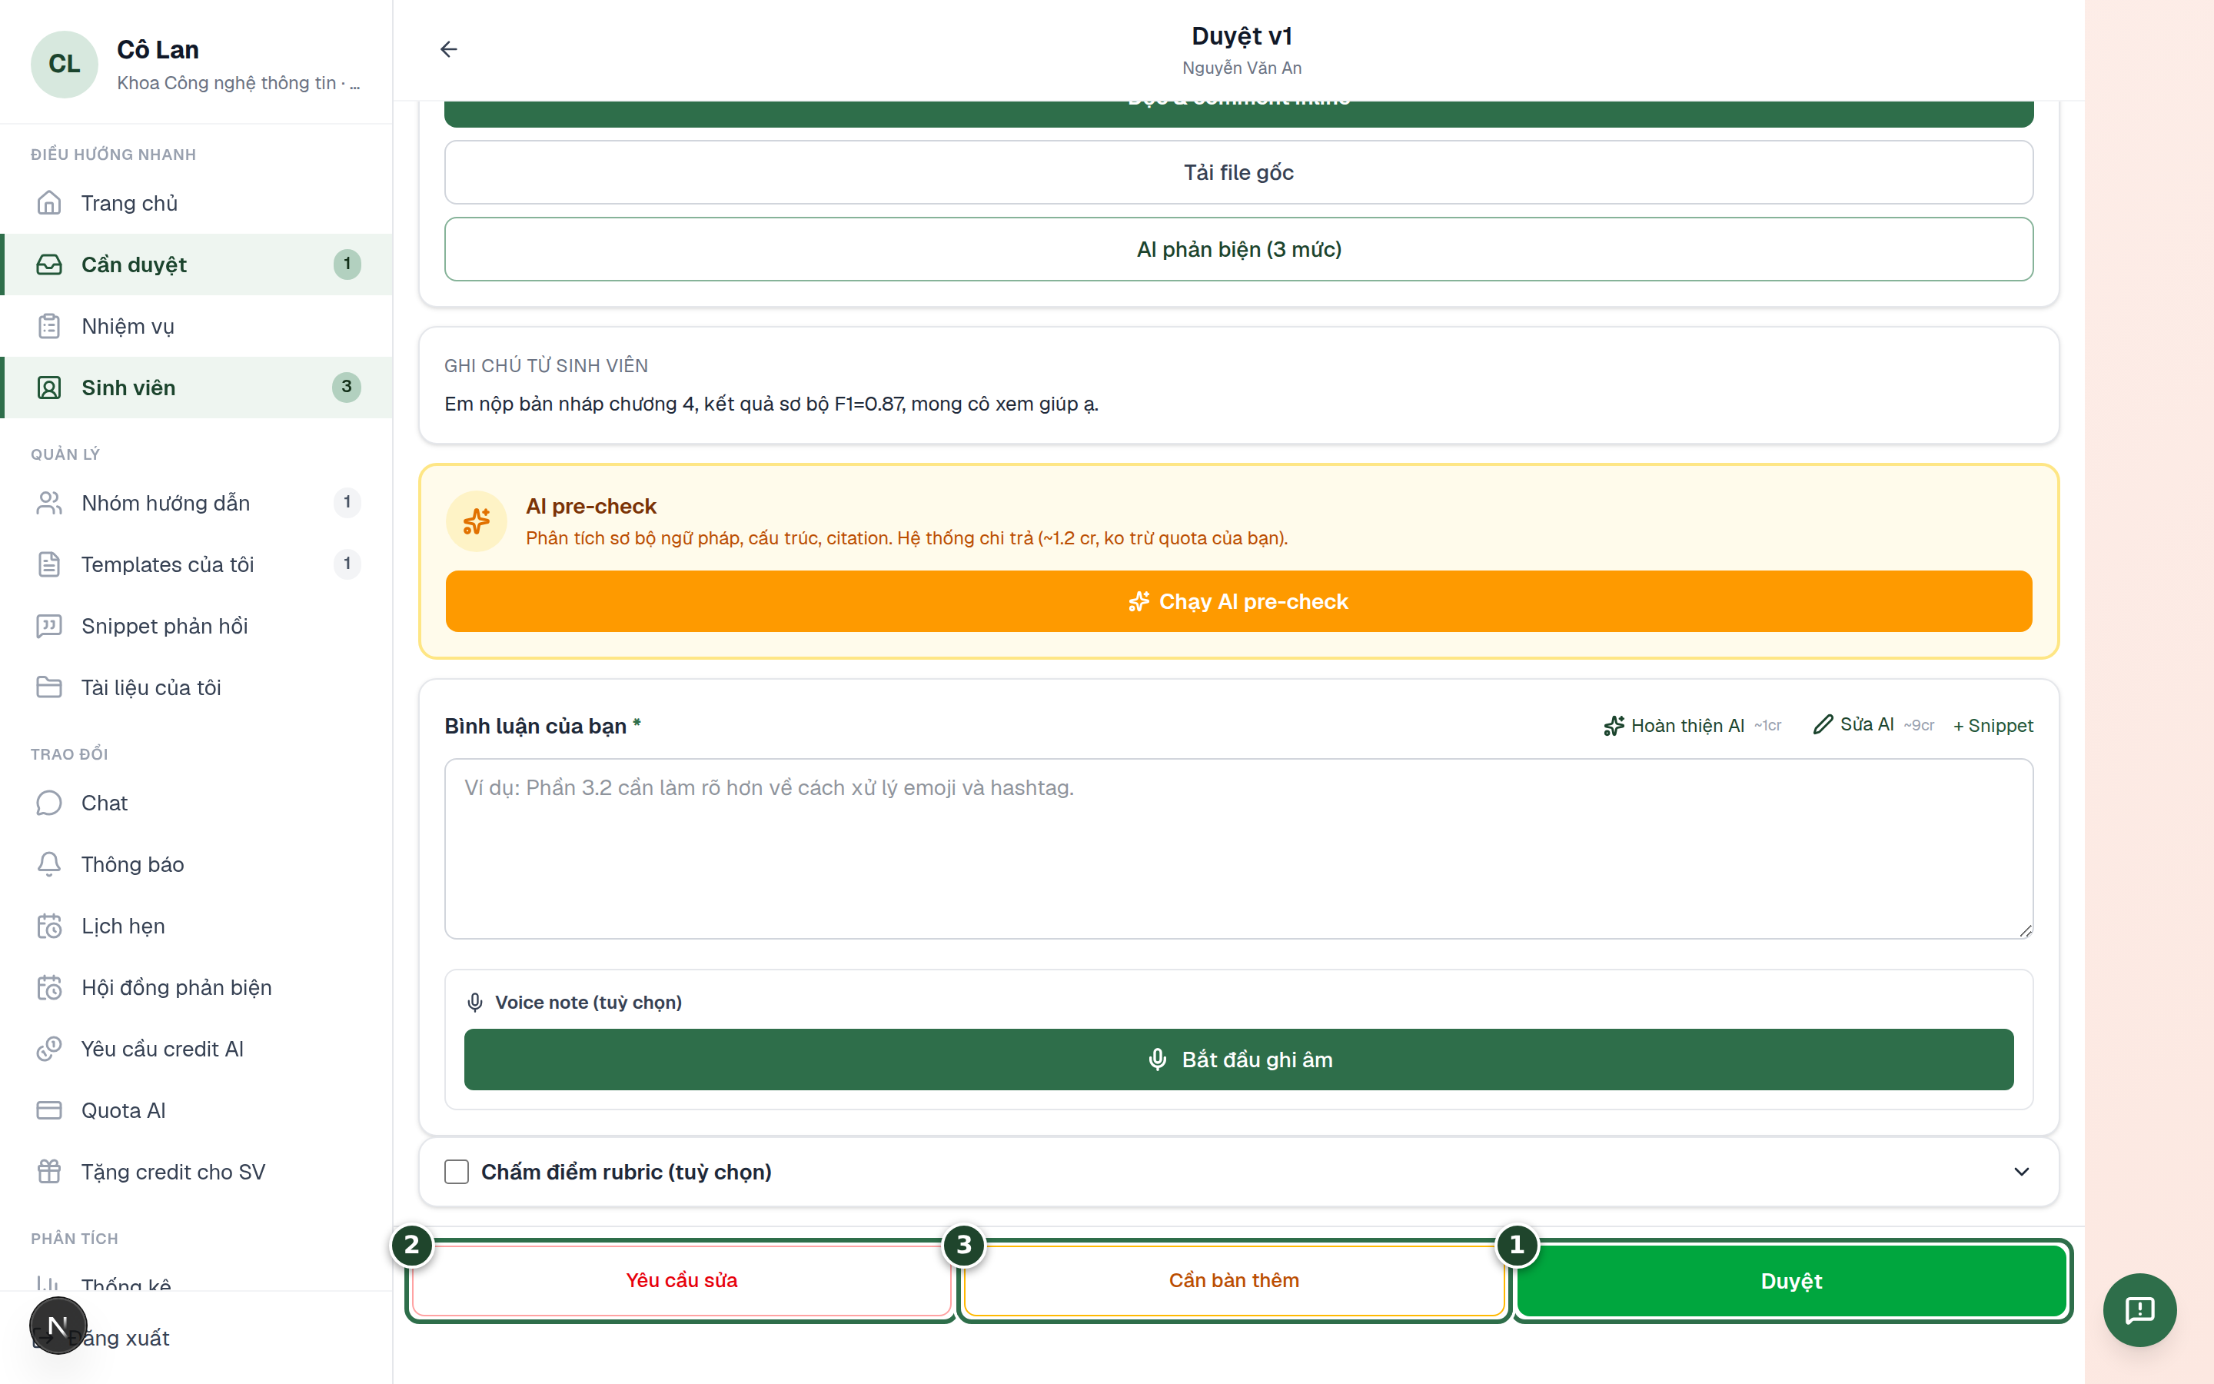
Task: Click the gift icon beside Tặng credit cho SV
Action: [x=49, y=1172]
